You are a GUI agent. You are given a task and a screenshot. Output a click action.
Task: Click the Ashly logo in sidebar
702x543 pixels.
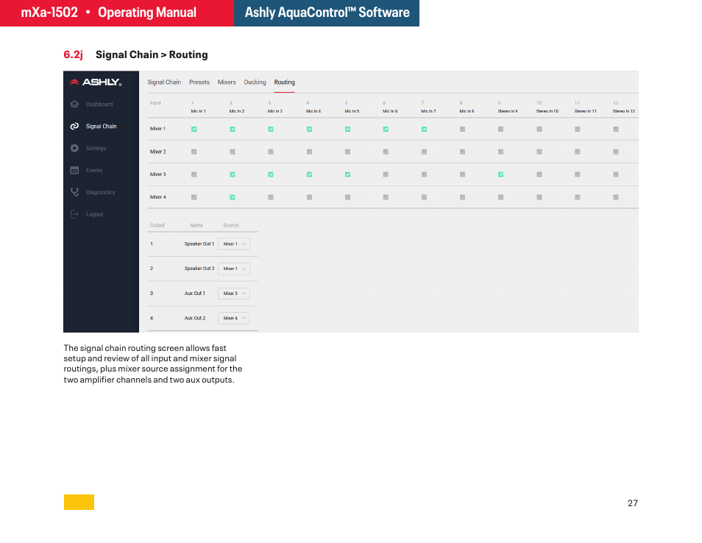[x=96, y=82]
